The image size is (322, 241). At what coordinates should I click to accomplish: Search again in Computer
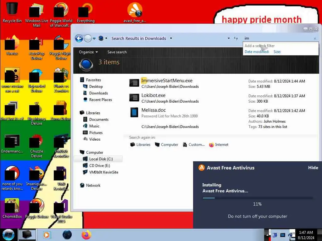166,144
